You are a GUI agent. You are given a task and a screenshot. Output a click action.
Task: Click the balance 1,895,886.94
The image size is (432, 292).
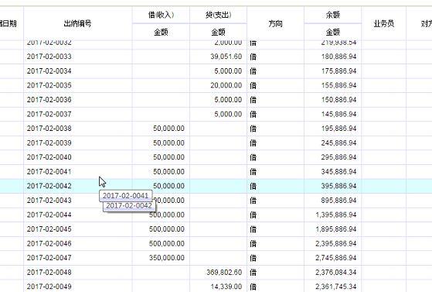click(336, 229)
